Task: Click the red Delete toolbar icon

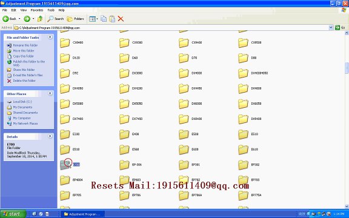Action: pyautogui.click(x=121, y=19)
